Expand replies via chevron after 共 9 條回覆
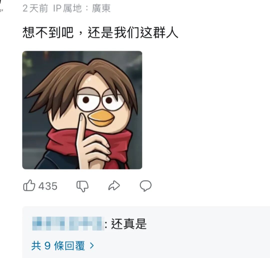270x258 pixels. (x=92, y=246)
